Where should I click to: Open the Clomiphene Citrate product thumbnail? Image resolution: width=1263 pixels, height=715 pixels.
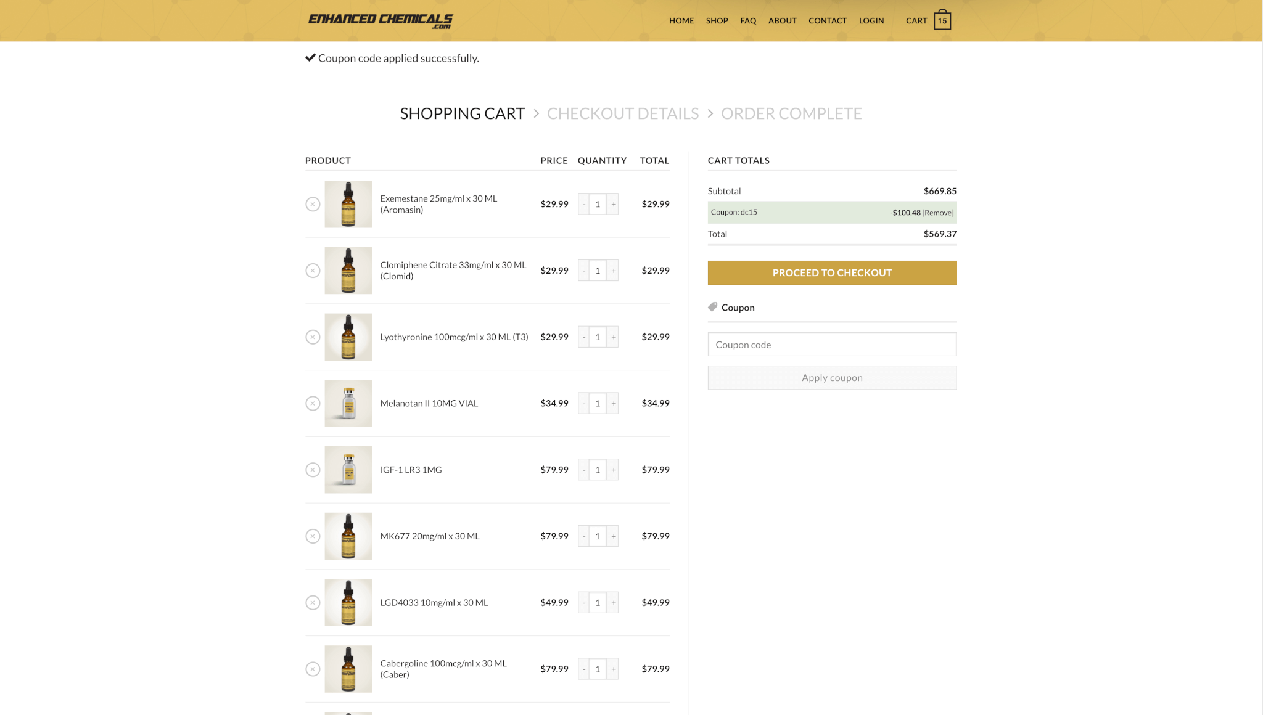[x=348, y=271]
